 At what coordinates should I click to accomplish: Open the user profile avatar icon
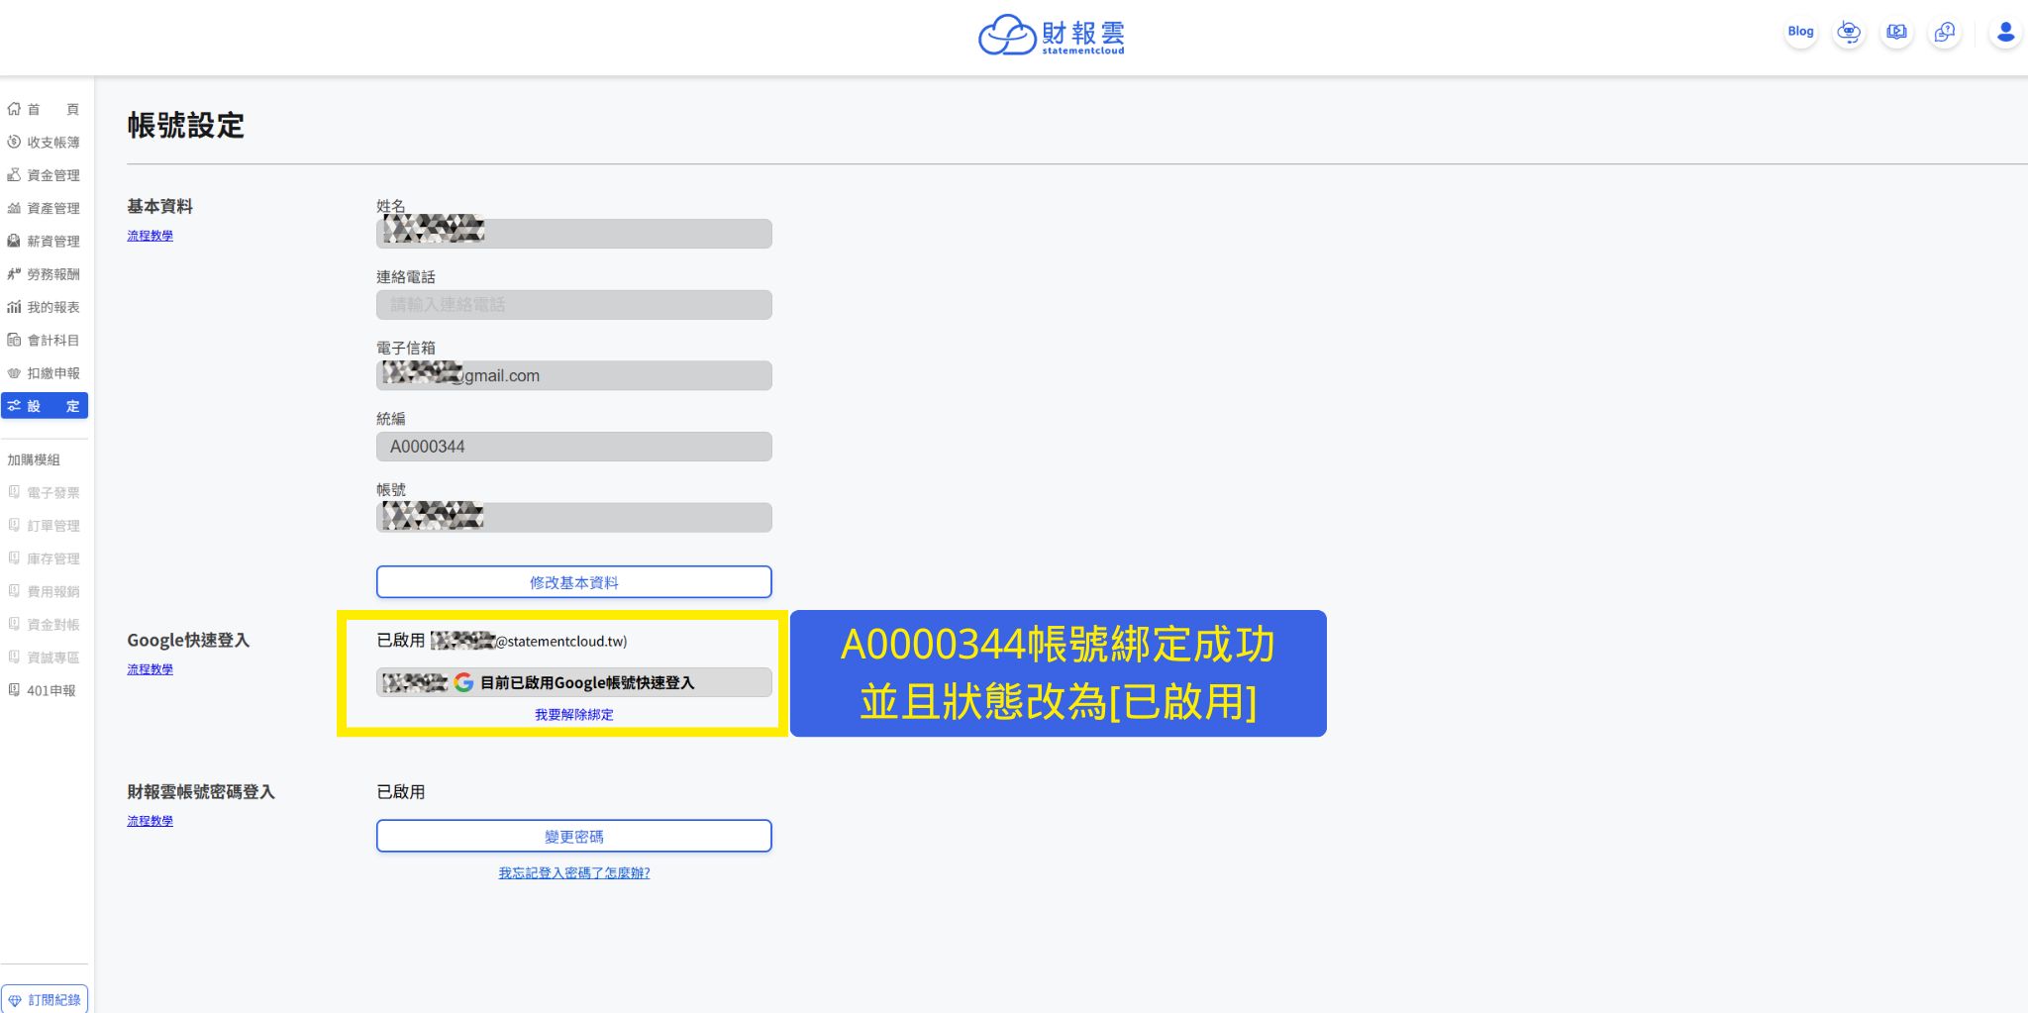tap(2005, 32)
